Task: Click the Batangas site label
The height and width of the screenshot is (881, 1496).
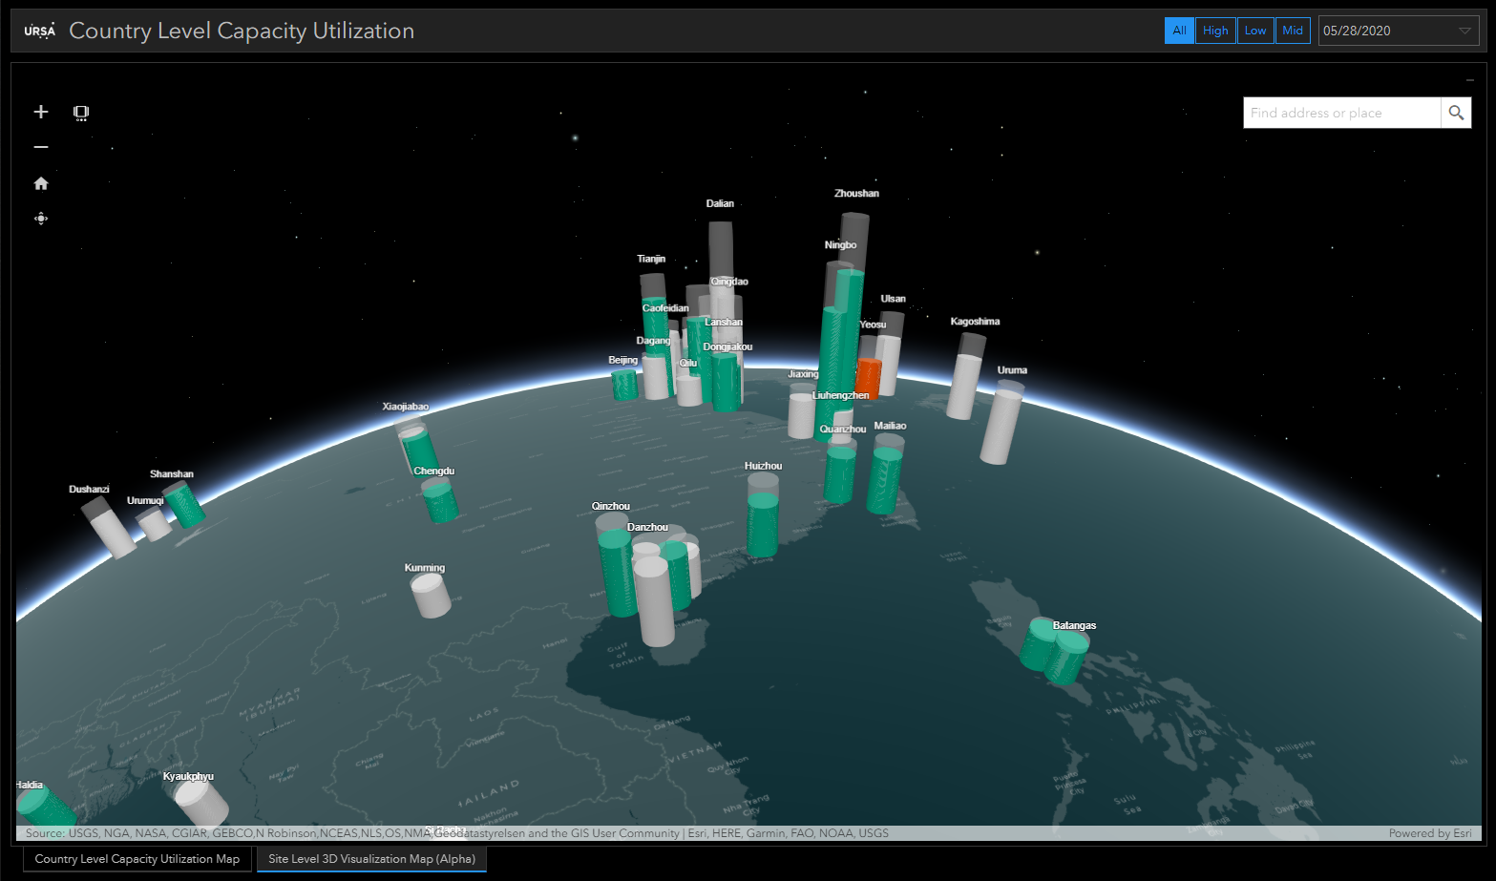Action: [x=1074, y=626]
